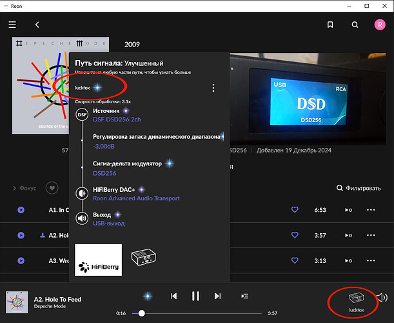
Task: Open the luckfox zone selector
Action: (x=357, y=302)
